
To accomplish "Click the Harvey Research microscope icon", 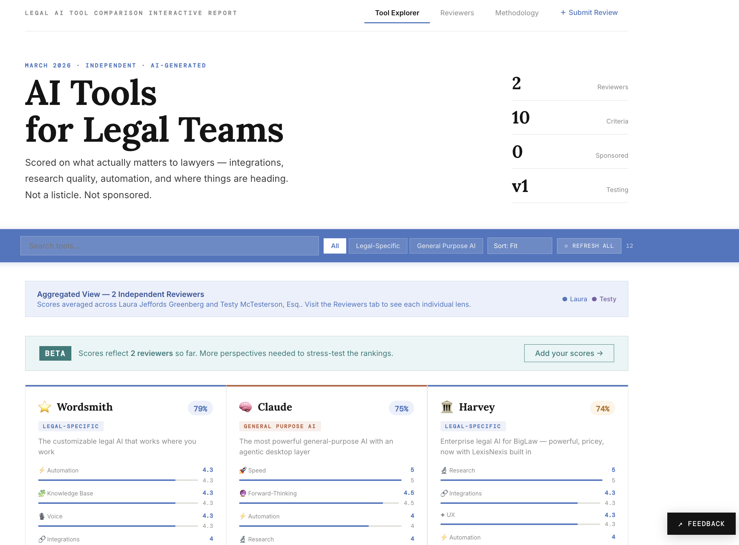I will click(x=444, y=470).
